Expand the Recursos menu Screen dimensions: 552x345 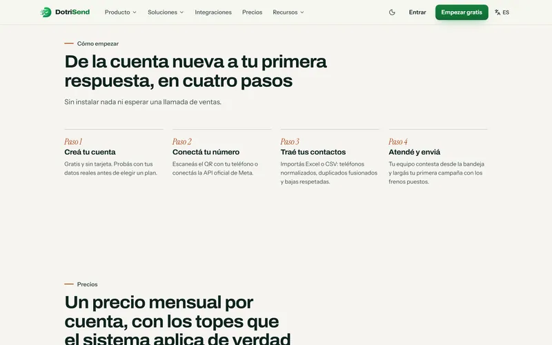click(x=288, y=12)
